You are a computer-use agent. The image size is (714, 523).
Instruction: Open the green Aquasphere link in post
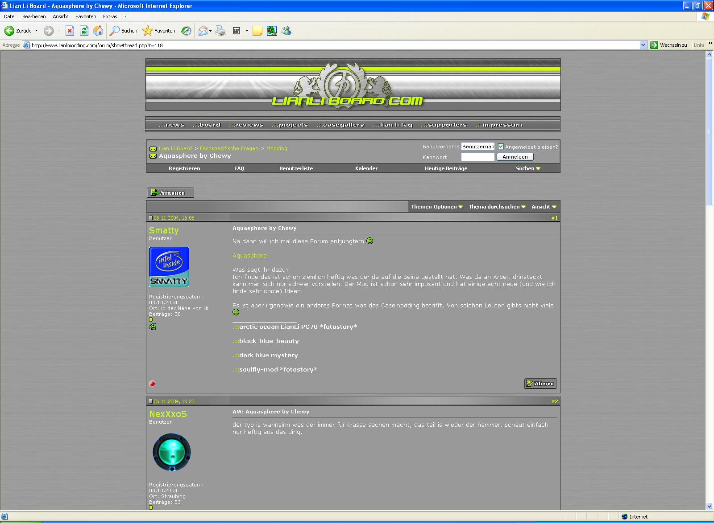pos(249,256)
